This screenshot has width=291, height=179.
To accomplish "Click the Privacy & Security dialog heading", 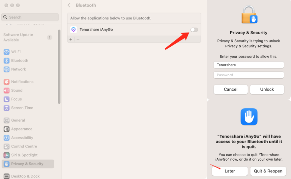I will [x=249, y=33].
